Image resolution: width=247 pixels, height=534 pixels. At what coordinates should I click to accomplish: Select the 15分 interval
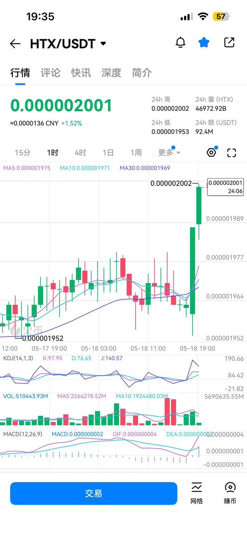(23, 153)
